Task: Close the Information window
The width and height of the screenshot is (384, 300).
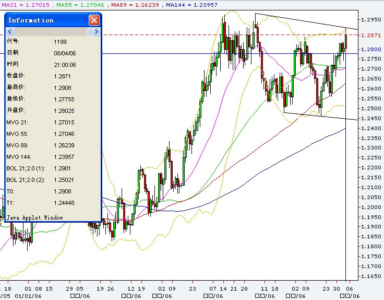Action: point(94,20)
